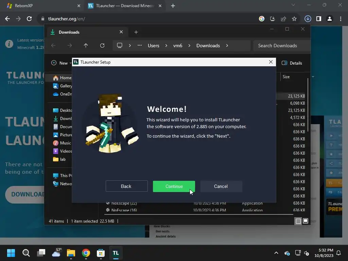Select Home in Explorer sidebar

click(63, 78)
